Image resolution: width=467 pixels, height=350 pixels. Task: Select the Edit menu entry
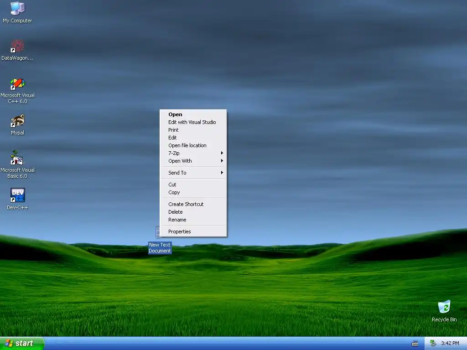193,138
